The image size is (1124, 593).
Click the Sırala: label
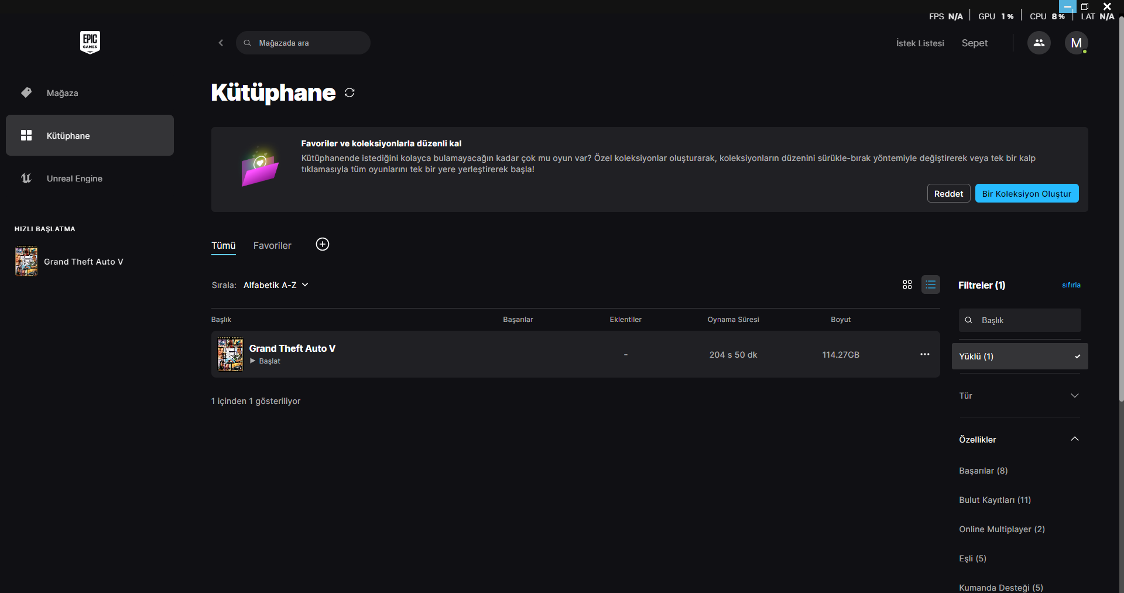coord(224,285)
